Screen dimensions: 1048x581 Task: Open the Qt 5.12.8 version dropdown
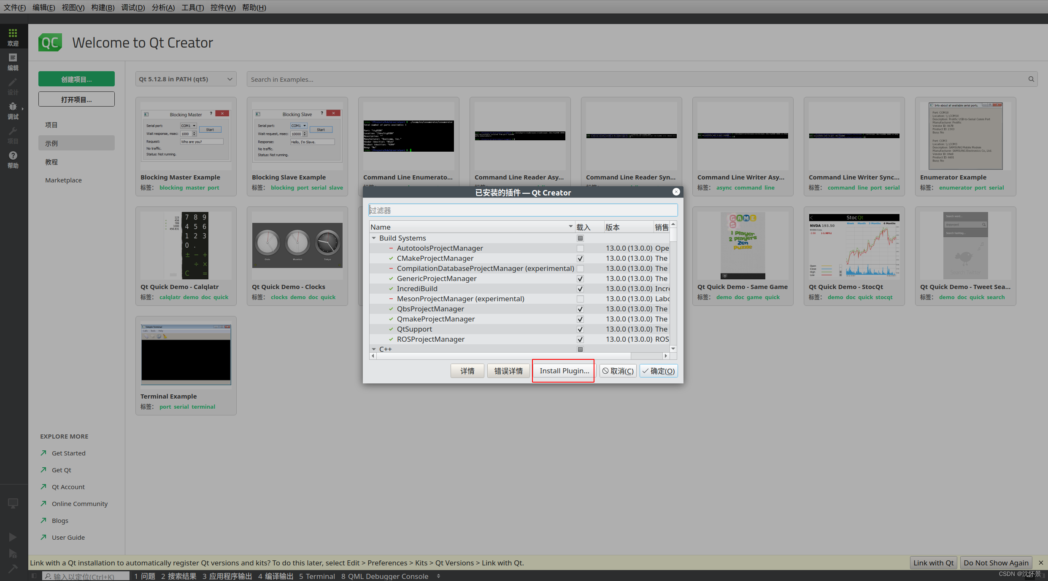point(186,79)
